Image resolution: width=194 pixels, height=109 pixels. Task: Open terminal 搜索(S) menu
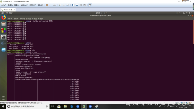[x=28, y=19]
